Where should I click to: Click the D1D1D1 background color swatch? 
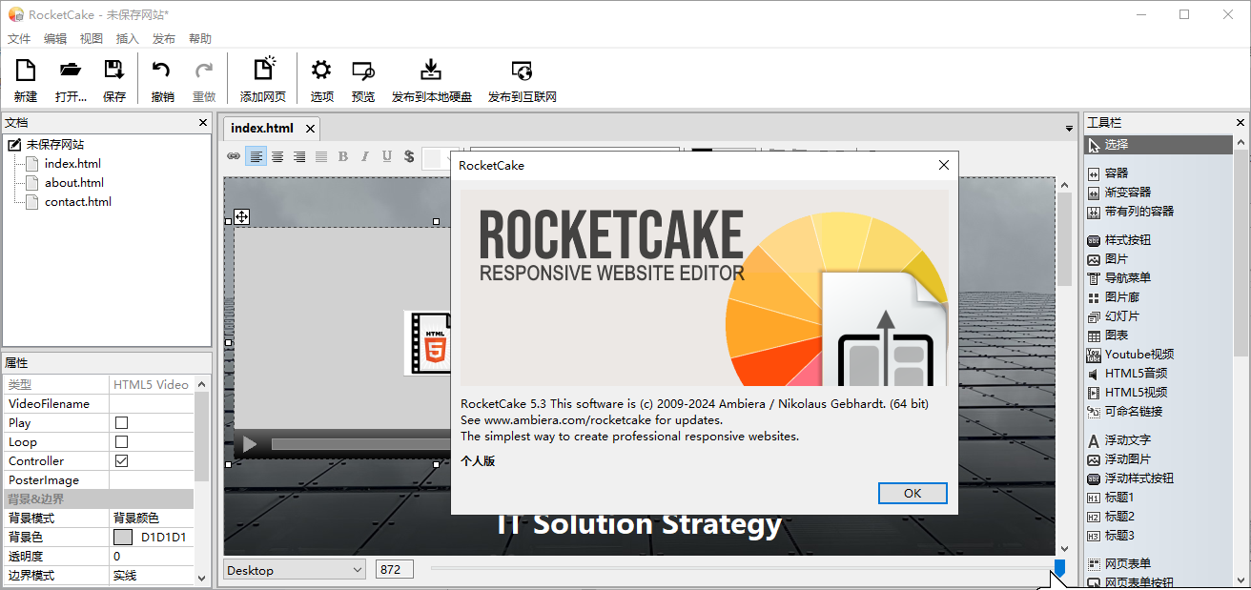click(x=121, y=537)
